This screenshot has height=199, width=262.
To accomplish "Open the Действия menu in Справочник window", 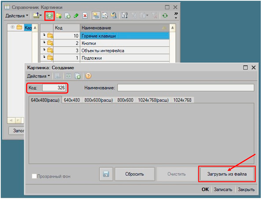I will pyautogui.click(x=17, y=16).
